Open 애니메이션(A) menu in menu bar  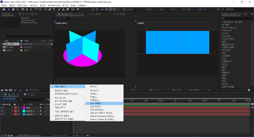click(54, 5)
